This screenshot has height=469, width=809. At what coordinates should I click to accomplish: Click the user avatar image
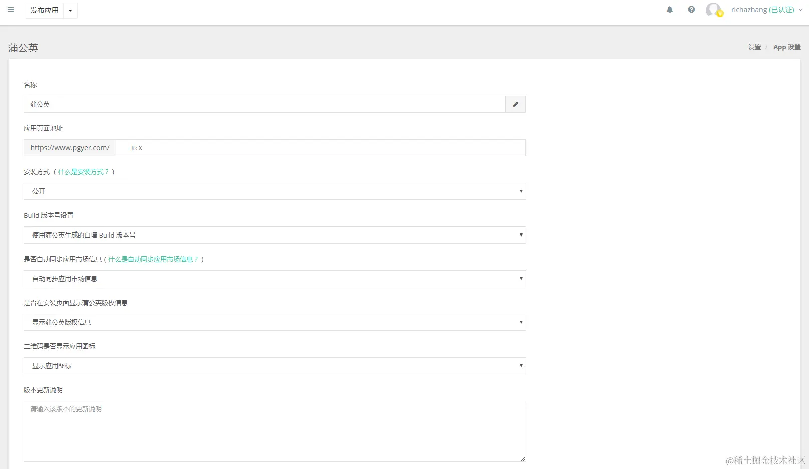click(714, 10)
